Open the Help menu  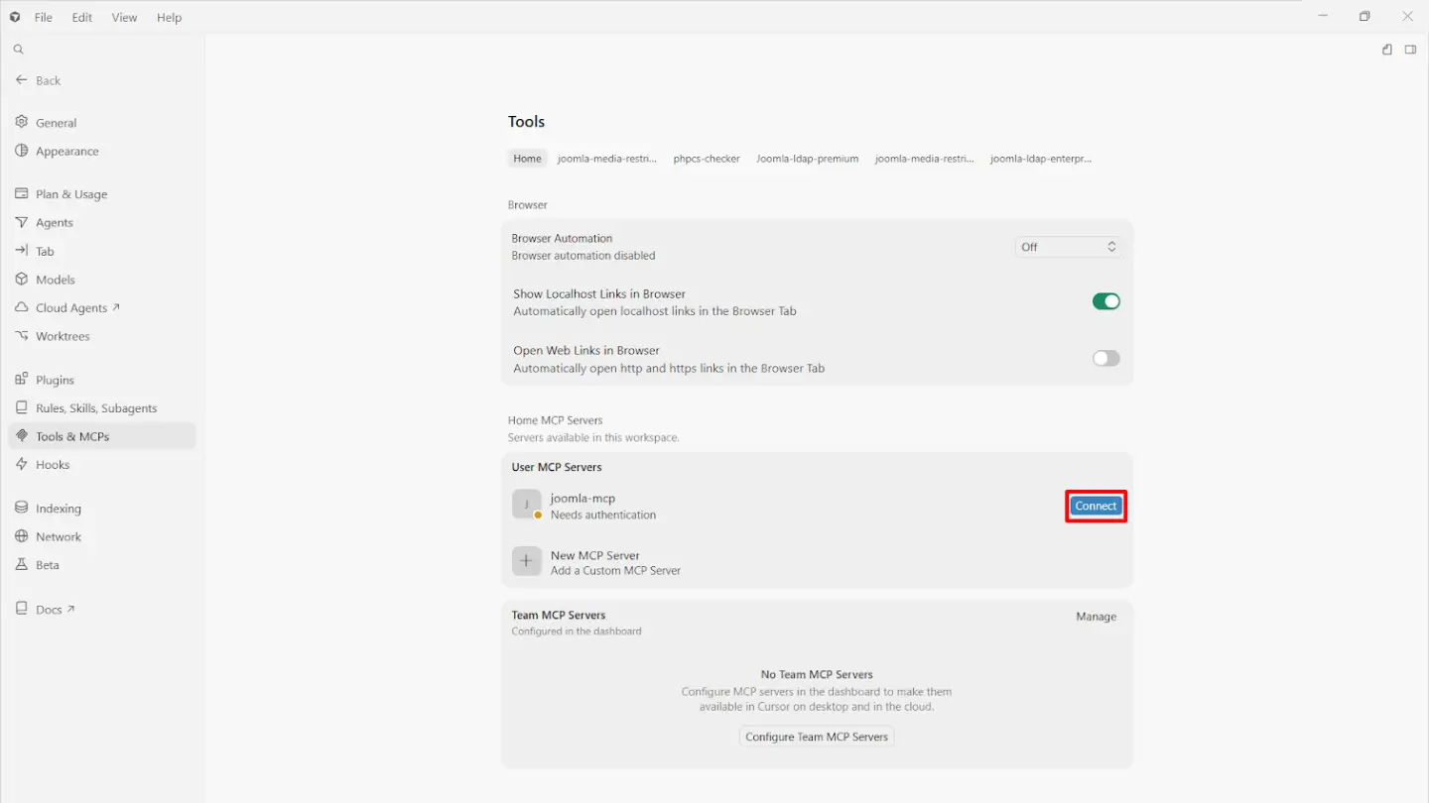coord(170,17)
